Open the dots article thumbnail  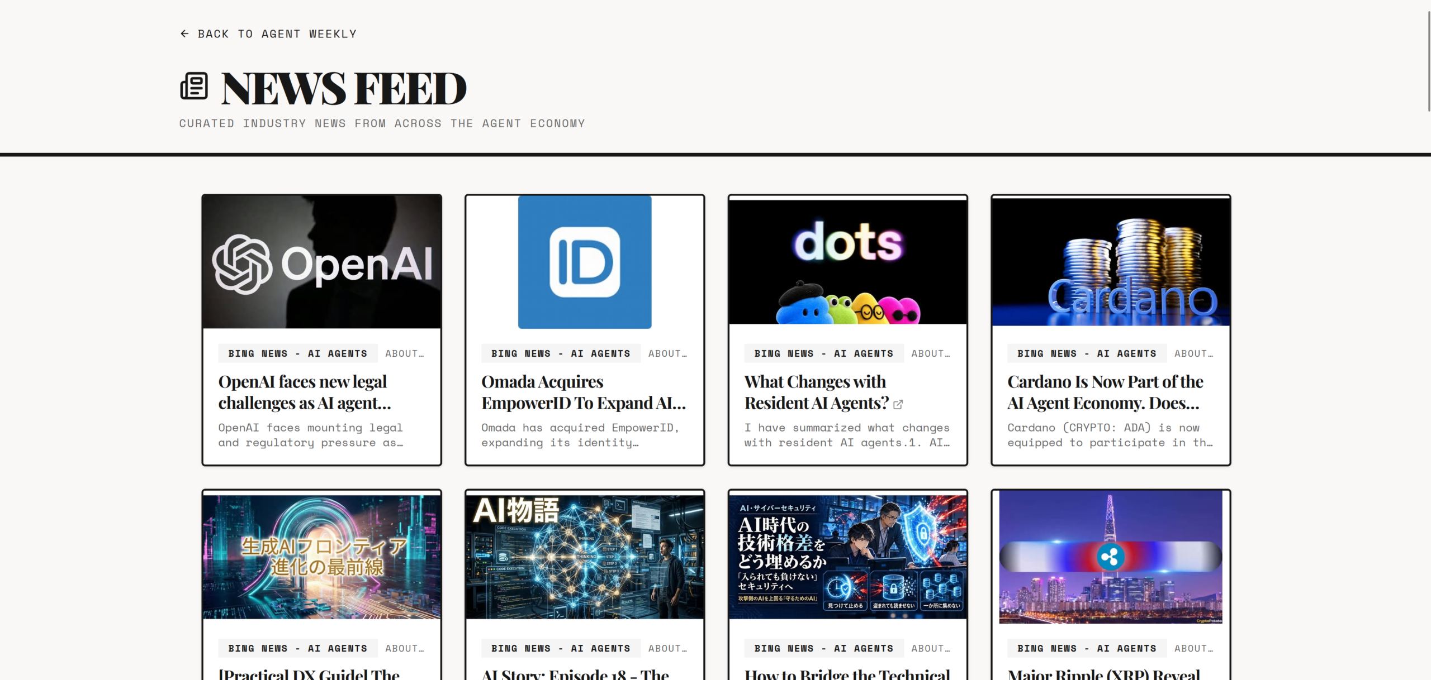tap(848, 262)
